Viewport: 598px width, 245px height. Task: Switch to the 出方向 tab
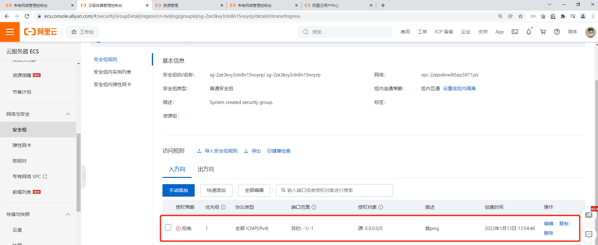click(x=206, y=169)
